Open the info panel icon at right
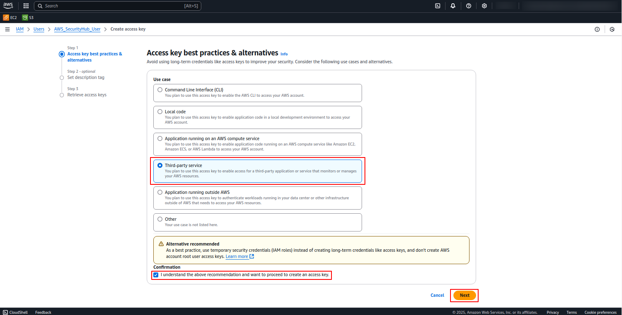The width and height of the screenshot is (622, 315). 597,29
